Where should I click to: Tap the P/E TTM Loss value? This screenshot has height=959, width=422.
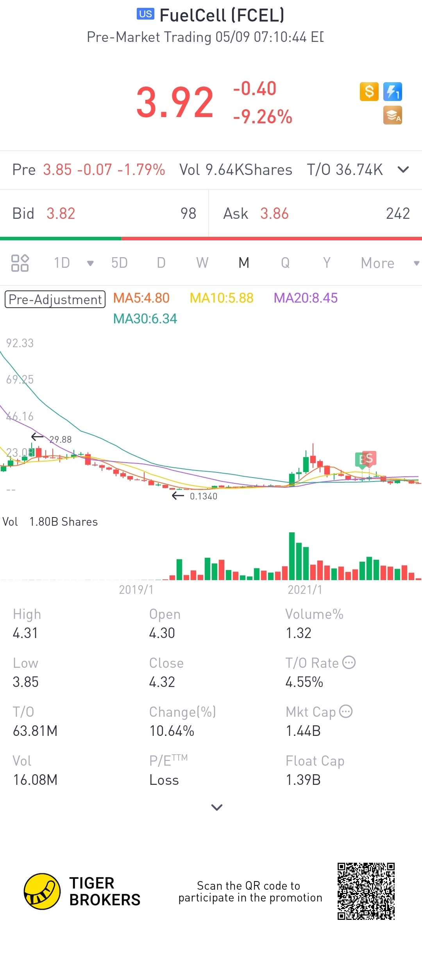point(164,780)
